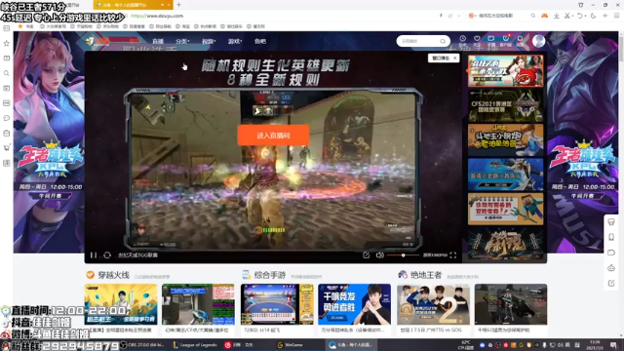Open the 书签 star bookmarks item
Screen dimensions: 624x351
pos(26,26)
